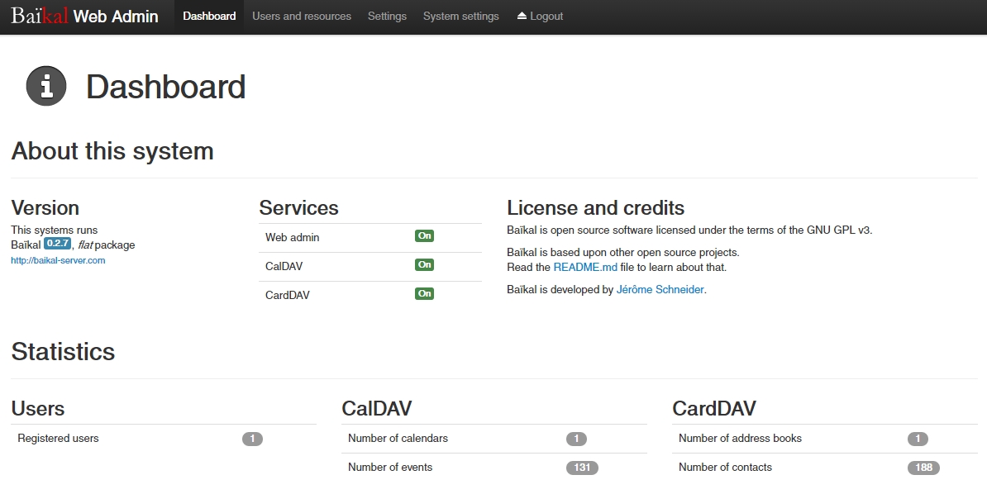The height and width of the screenshot is (494, 987).
Task: Select the Web admin service label
Action: click(292, 238)
